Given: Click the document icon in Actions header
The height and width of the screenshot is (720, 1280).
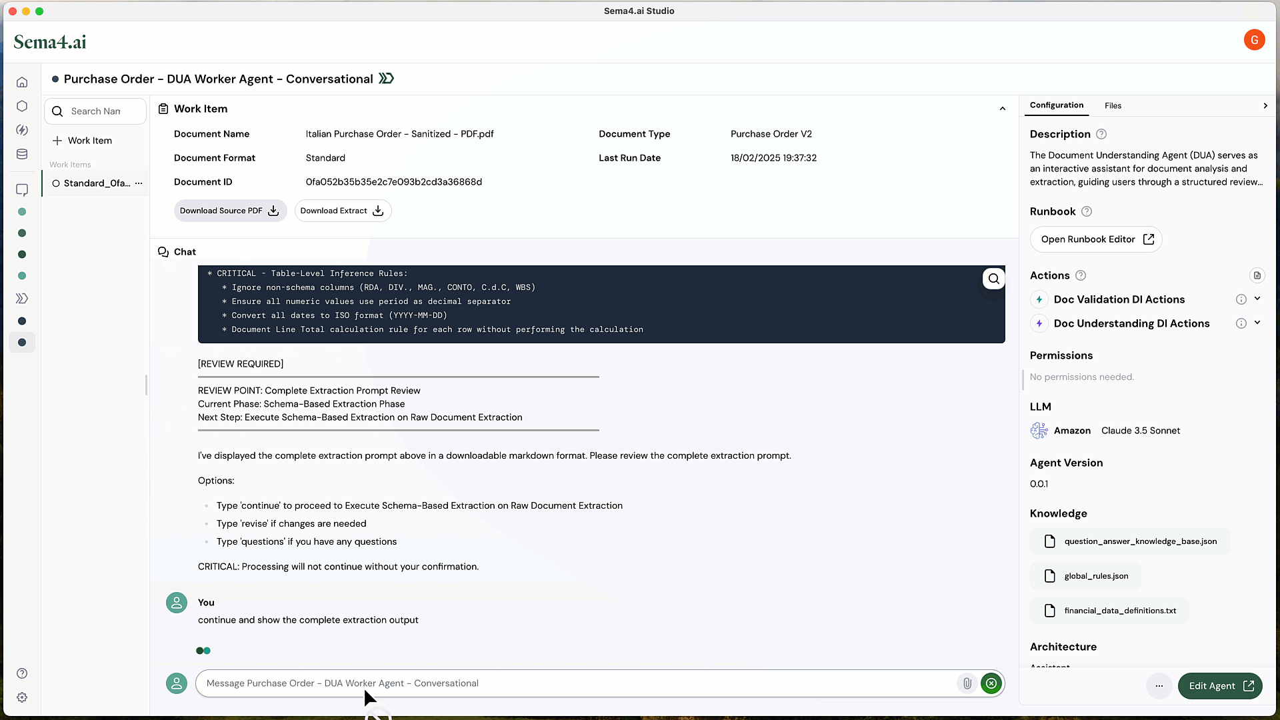Looking at the screenshot, I should (1257, 275).
